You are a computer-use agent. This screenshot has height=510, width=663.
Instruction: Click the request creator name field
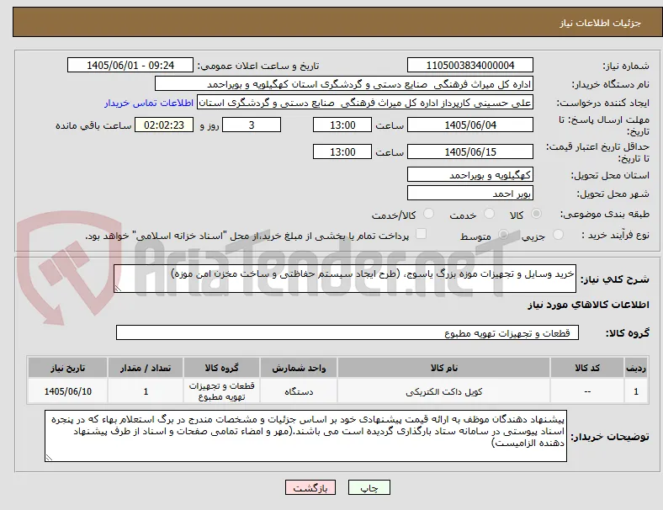(365, 103)
